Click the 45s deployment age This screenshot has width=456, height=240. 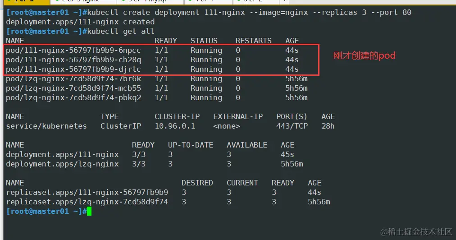click(x=287, y=154)
